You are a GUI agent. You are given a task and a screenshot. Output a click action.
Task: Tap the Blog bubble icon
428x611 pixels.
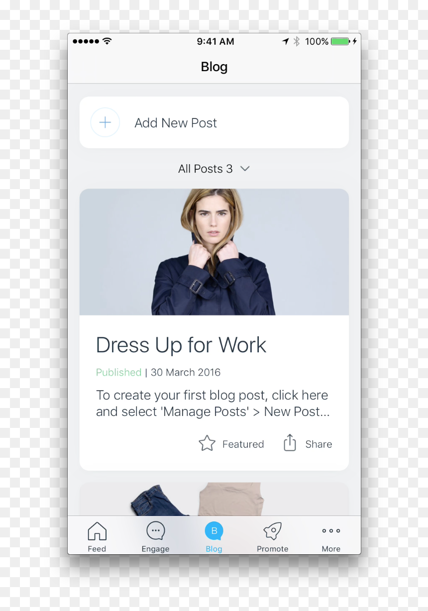[214, 531]
